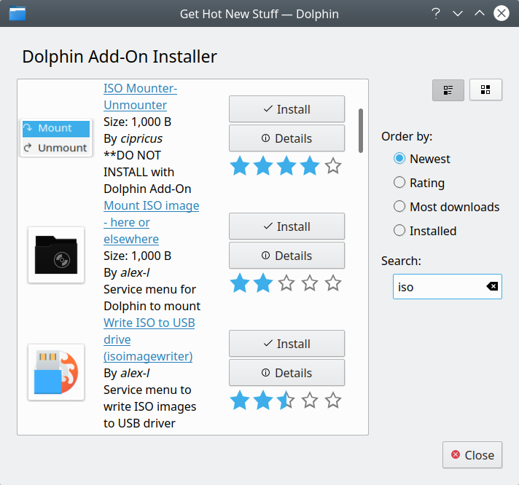Show only Installed add-ons
This screenshot has width=519, height=485.
[x=399, y=231]
